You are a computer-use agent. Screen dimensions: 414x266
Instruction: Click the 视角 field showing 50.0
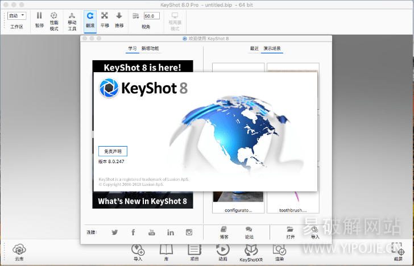151,16
